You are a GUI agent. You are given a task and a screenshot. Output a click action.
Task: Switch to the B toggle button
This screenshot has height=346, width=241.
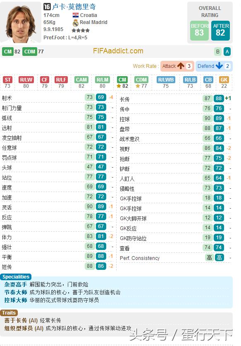[x=217, y=52]
